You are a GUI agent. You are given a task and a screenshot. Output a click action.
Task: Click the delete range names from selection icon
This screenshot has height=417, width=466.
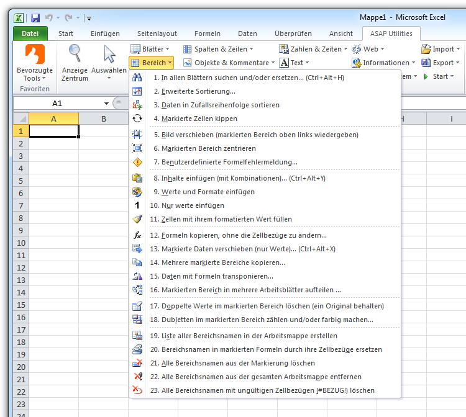tap(137, 363)
